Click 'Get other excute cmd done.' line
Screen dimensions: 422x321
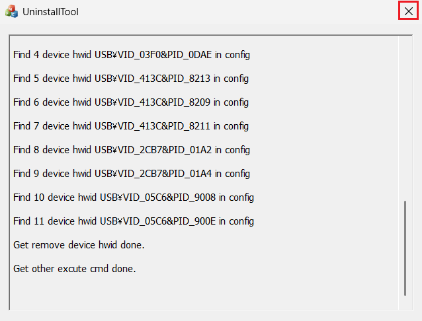tap(74, 269)
